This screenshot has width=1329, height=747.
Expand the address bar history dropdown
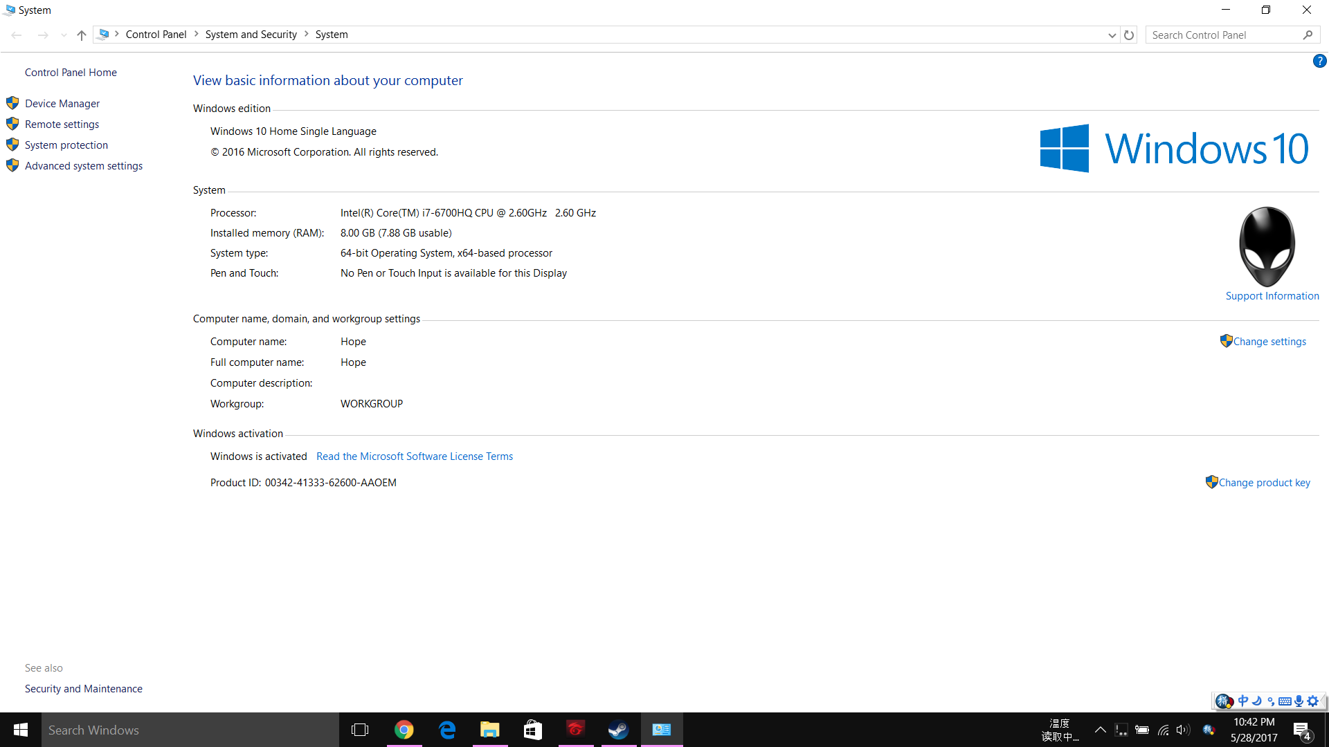tap(1112, 35)
